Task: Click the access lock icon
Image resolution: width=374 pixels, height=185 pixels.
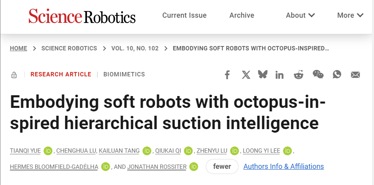Action: [x=14, y=75]
